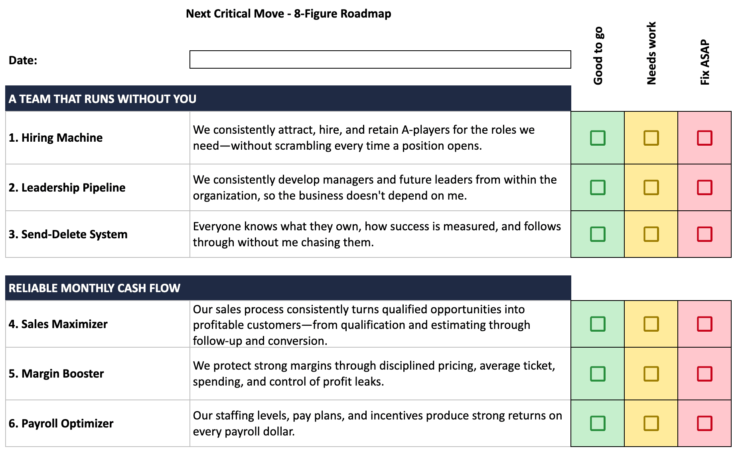Select the 'A TEAM THAT RUNS WITHOUT YOU' header
The image size is (746, 459).
pyautogui.click(x=288, y=99)
